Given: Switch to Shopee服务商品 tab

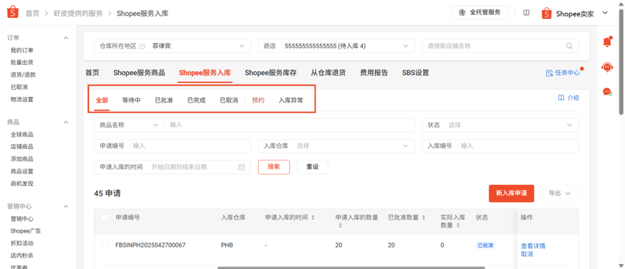Looking at the screenshot, I should point(139,73).
